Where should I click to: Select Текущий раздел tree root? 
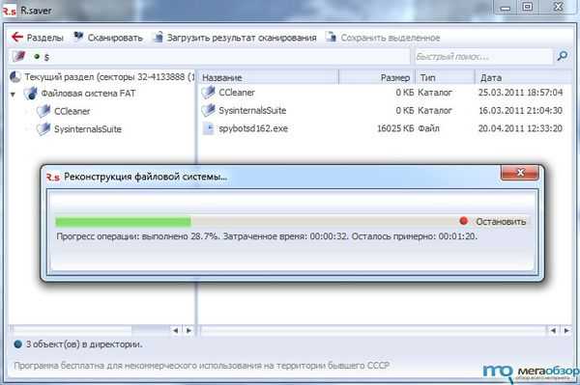pos(109,77)
